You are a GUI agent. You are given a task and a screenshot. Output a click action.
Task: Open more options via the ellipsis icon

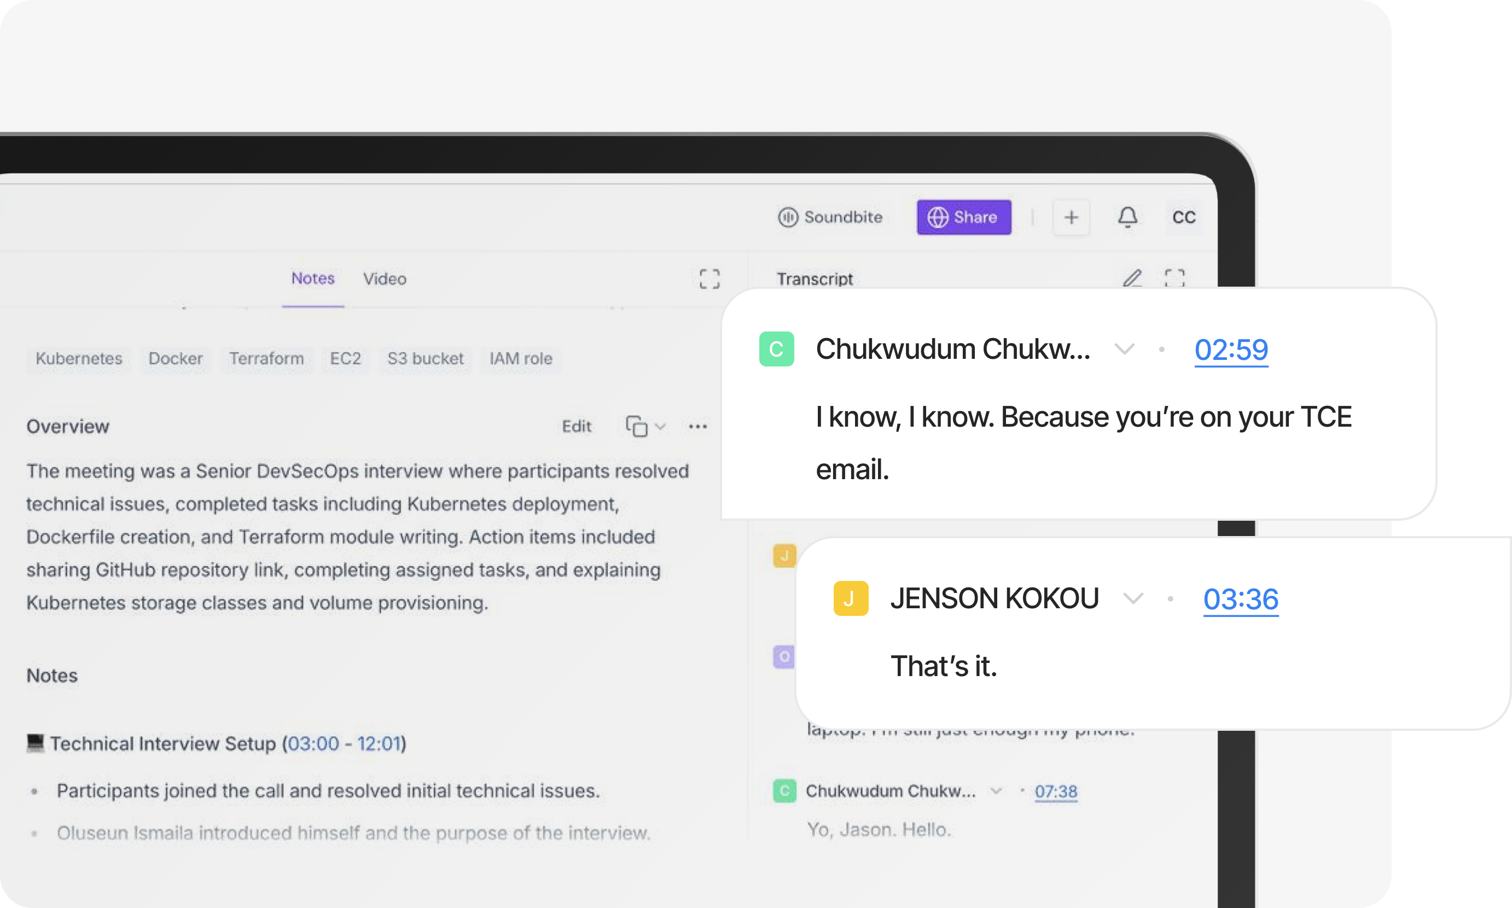(x=697, y=426)
